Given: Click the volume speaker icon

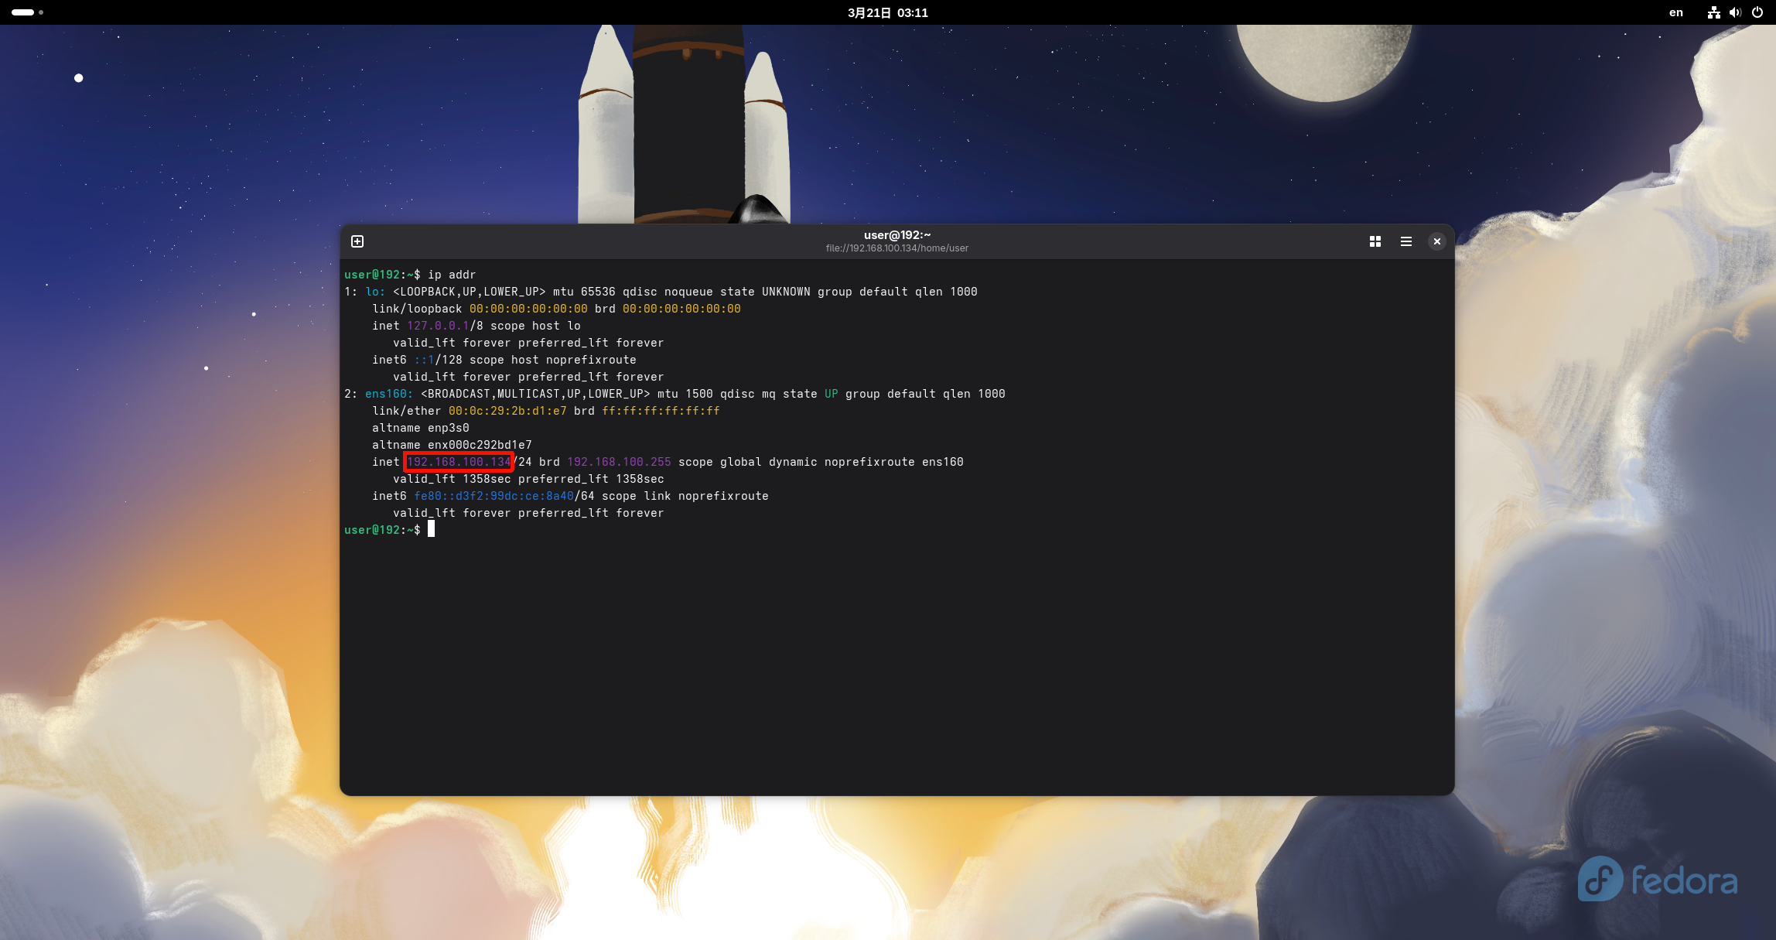Looking at the screenshot, I should (1735, 12).
